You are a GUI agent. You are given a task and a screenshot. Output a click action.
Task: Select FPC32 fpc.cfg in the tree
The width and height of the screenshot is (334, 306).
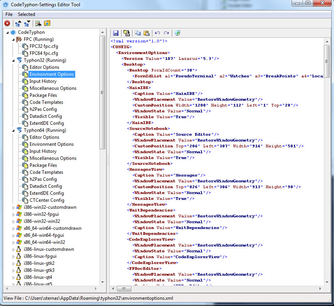[x=44, y=46]
